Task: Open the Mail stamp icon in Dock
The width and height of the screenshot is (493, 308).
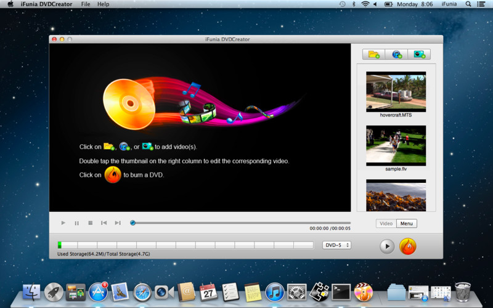Action: [x=120, y=292]
